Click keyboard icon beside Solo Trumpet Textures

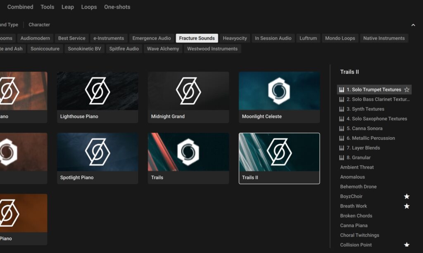click(342, 90)
